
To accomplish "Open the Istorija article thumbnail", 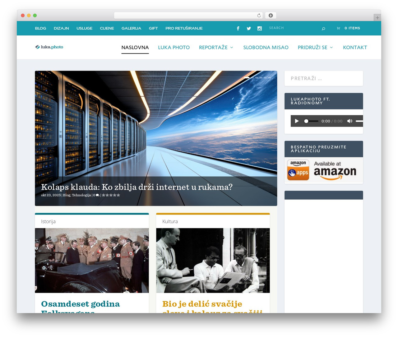I will point(92,261).
